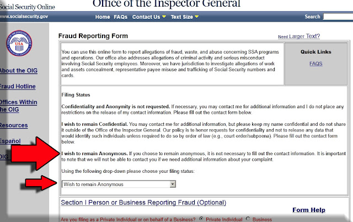The height and width of the screenshot is (222, 353).
Task: Open the Home menu item
Action: tap(103, 17)
